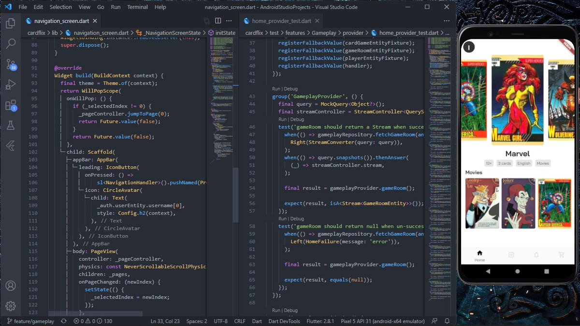Open the Testing flask view
Image resolution: width=580 pixels, height=326 pixels.
click(x=11, y=126)
